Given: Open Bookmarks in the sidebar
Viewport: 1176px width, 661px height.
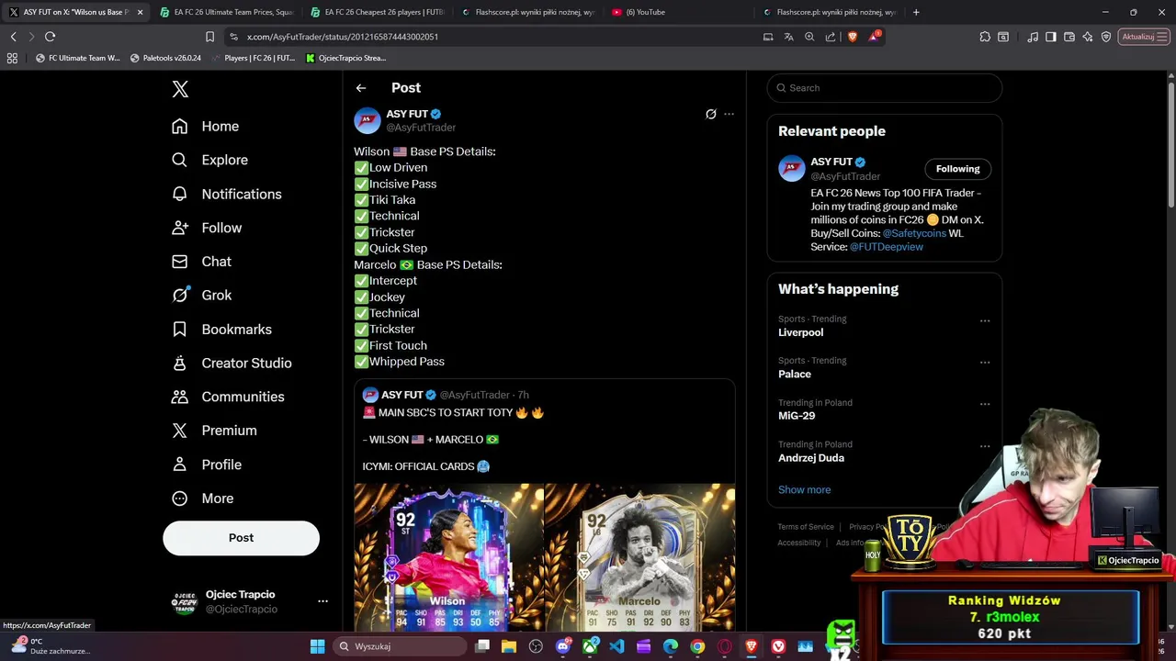Looking at the screenshot, I should tap(222, 330).
